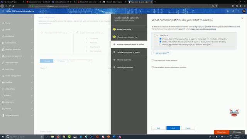
Task: Reload the page with browser refresh
Action: click(10, 6)
